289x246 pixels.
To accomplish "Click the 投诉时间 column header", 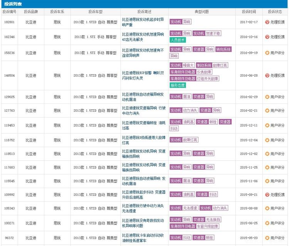I will click(x=249, y=12).
